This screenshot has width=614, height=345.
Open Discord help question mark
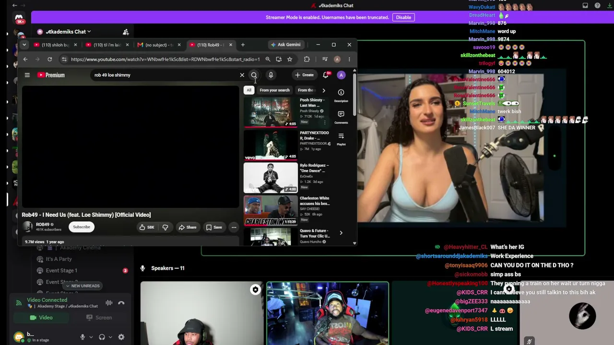pyautogui.click(x=597, y=6)
